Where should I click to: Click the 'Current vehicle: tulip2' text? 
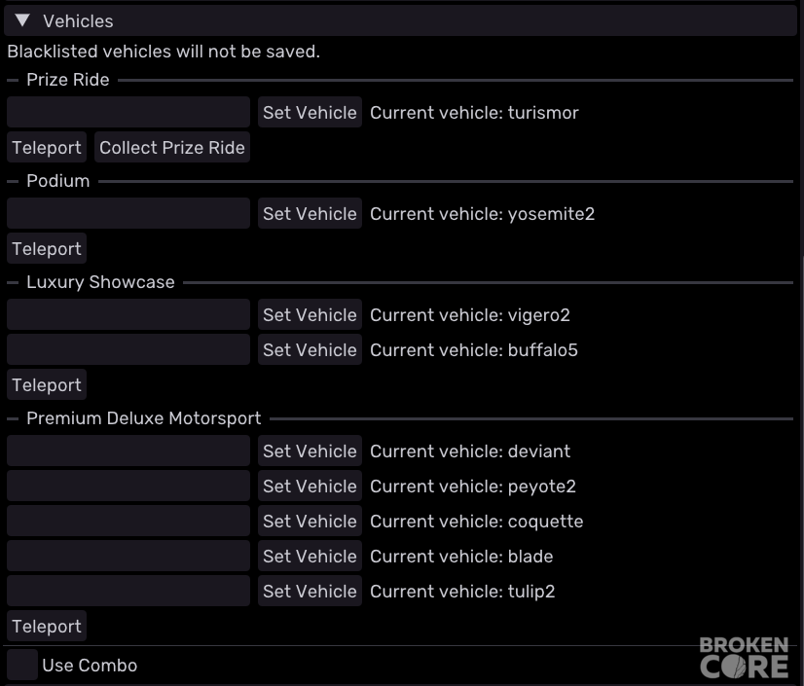click(462, 592)
